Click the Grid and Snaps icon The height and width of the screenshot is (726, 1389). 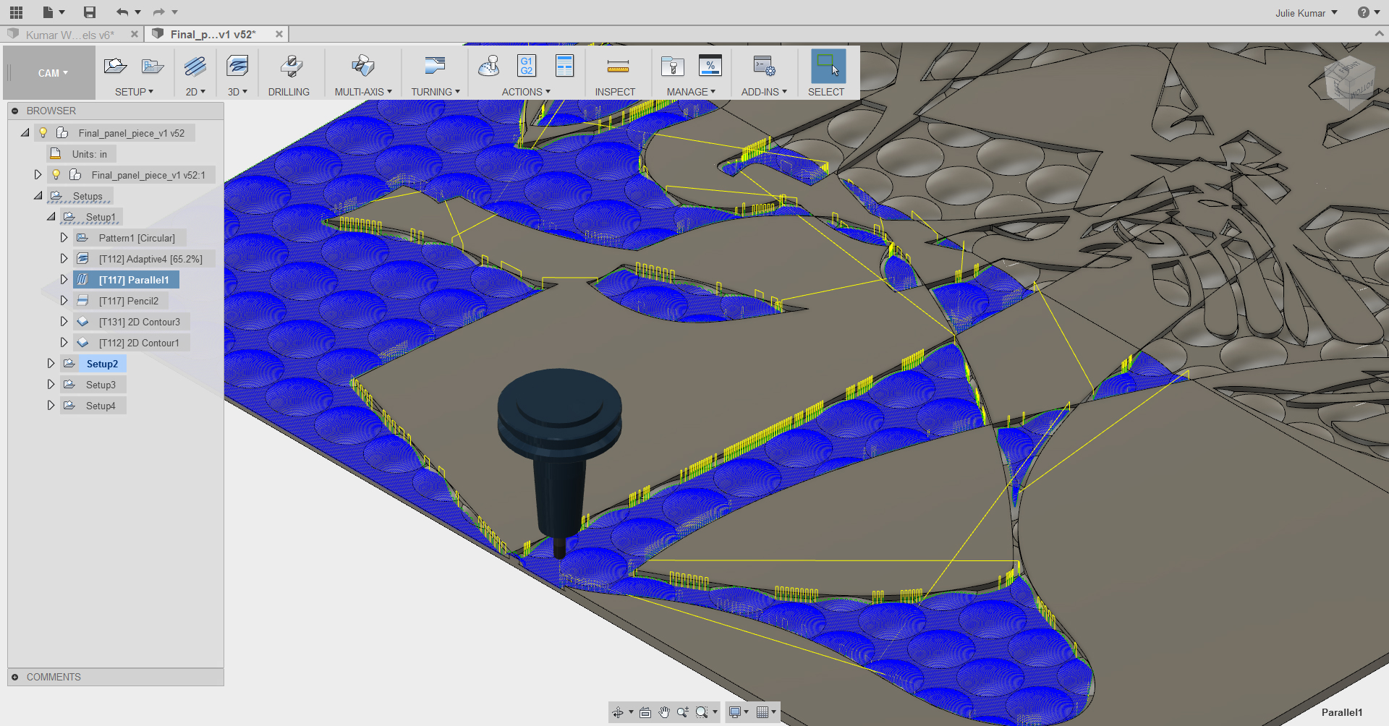click(762, 712)
